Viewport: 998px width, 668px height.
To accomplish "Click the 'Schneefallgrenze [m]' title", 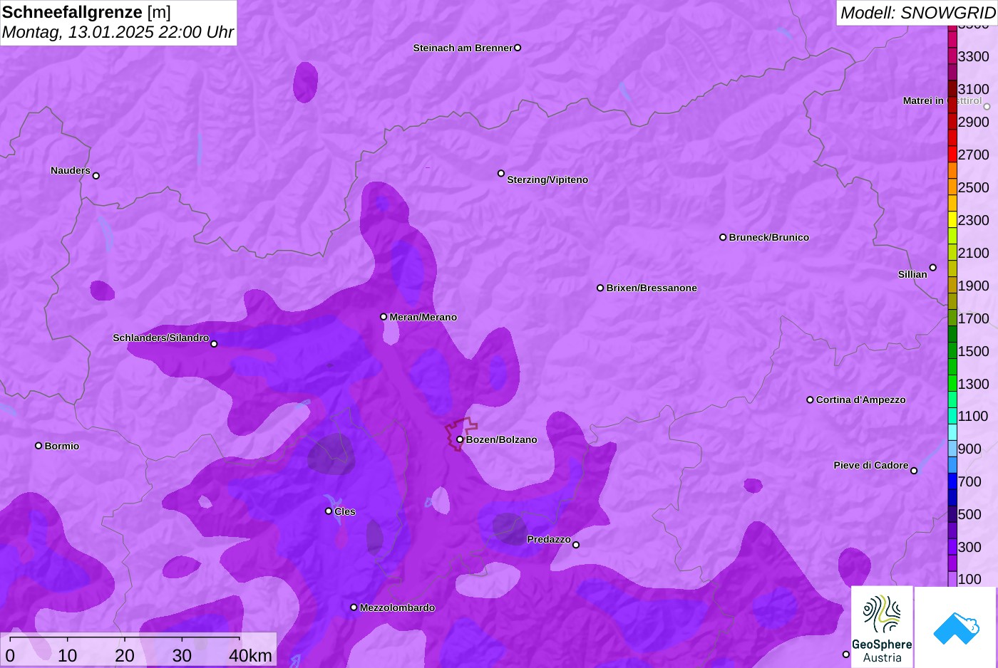I will point(86,12).
